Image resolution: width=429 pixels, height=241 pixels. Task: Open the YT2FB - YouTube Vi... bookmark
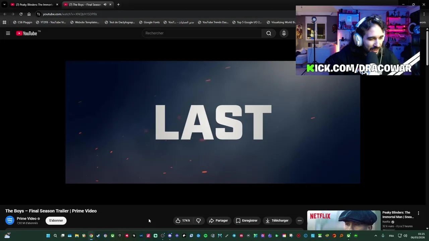click(51, 22)
